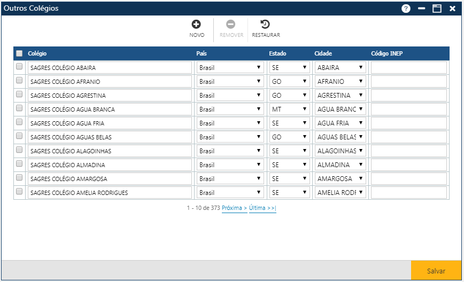The width and height of the screenshot is (464, 282).
Task: Click Código INEP field for COLÉGIO ABAIRA
Action: (x=408, y=68)
